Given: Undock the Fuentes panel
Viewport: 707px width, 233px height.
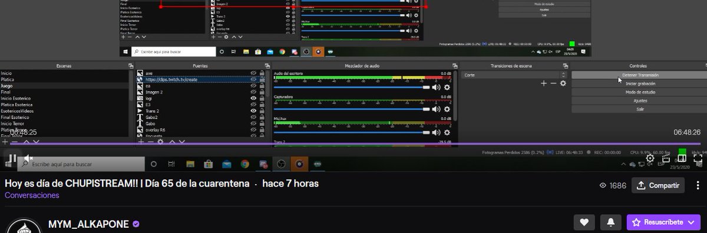Looking at the screenshot, I should (267, 65).
